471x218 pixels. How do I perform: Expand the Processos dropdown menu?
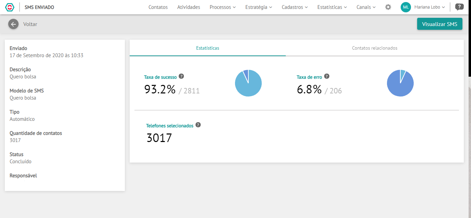(x=223, y=7)
